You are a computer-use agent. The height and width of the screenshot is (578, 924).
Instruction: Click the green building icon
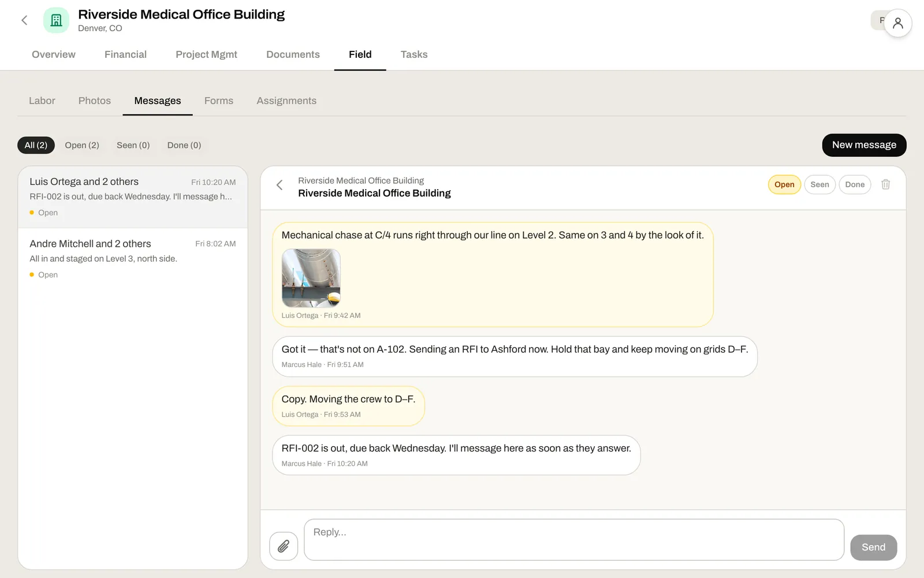[x=56, y=20]
